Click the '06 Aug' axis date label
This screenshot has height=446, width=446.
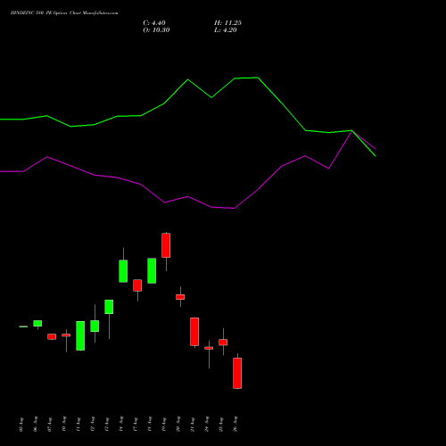point(35,425)
